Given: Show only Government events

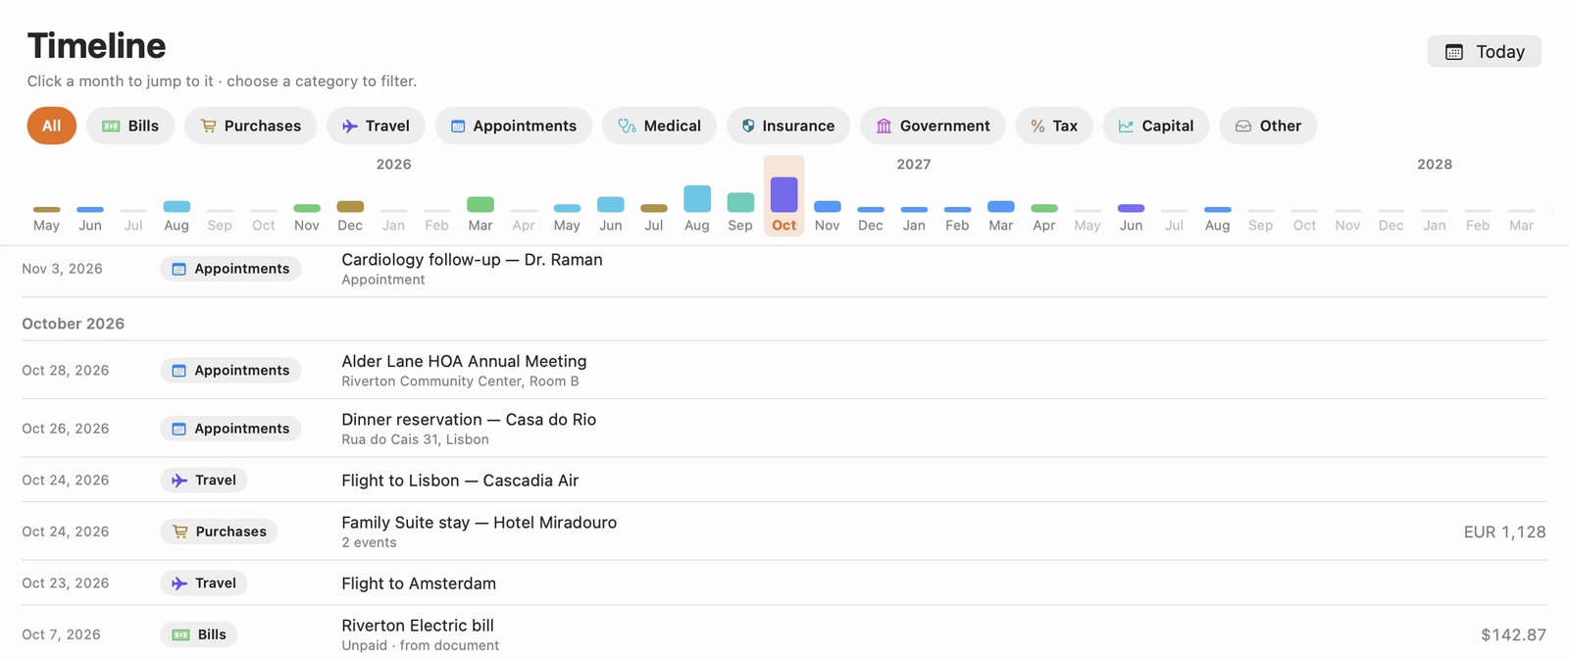Looking at the screenshot, I should point(933,126).
